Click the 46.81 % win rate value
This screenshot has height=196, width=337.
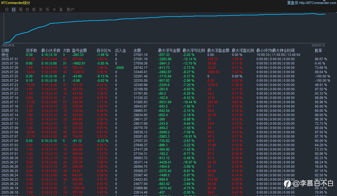pyautogui.click(x=321, y=85)
